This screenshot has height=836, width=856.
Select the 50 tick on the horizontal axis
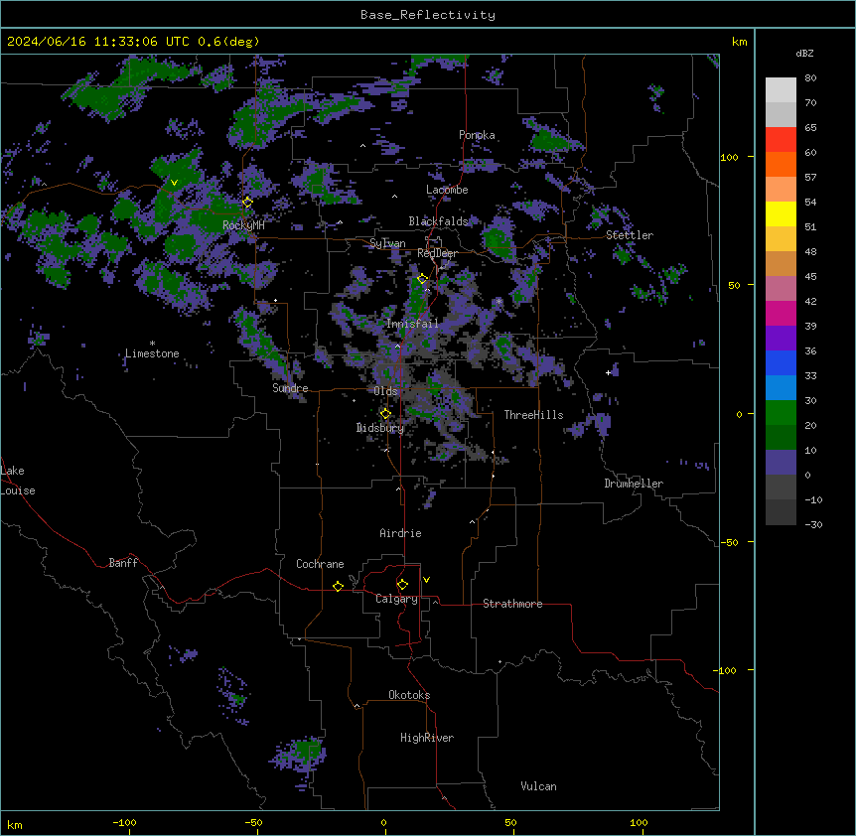[511, 822]
